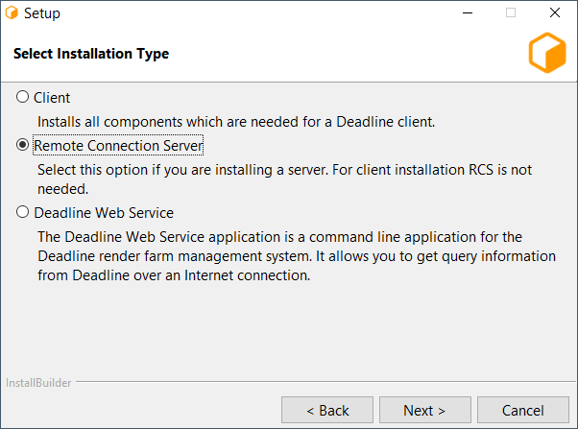Go to the next setup step
The height and width of the screenshot is (429, 578).
coord(425,410)
